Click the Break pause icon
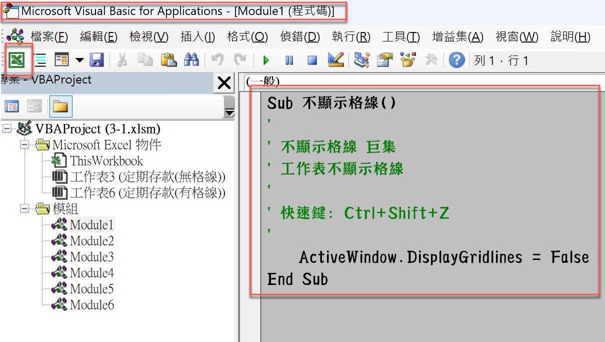Image resolution: width=605 pixels, height=342 pixels. (x=289, y=60)
